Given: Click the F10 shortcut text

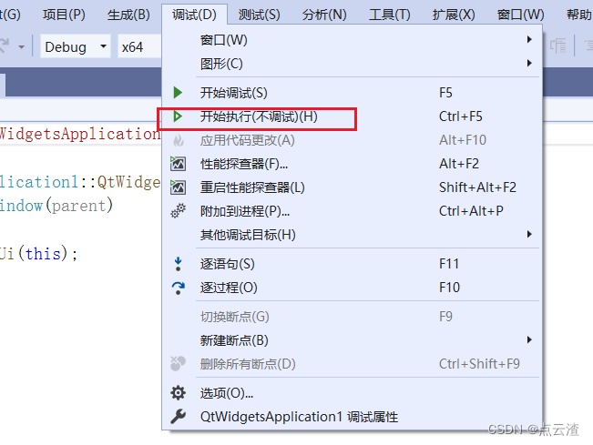Looking at the screenshot, I should (x=449, y=288).
